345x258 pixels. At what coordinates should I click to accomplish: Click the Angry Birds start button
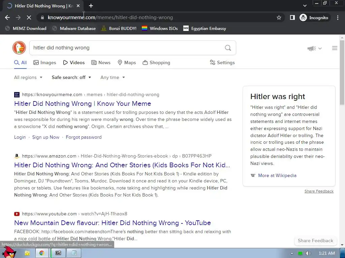click(10, 252)
